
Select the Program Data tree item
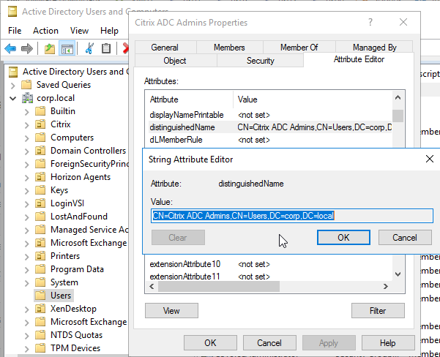coord(77,269)
